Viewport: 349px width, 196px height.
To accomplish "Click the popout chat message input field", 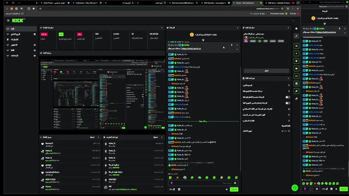I will click(x=311, y=189).
